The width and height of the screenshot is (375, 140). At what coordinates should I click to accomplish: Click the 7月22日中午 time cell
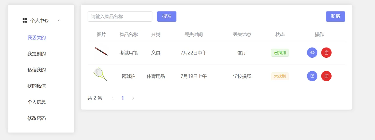click(194, 53)
